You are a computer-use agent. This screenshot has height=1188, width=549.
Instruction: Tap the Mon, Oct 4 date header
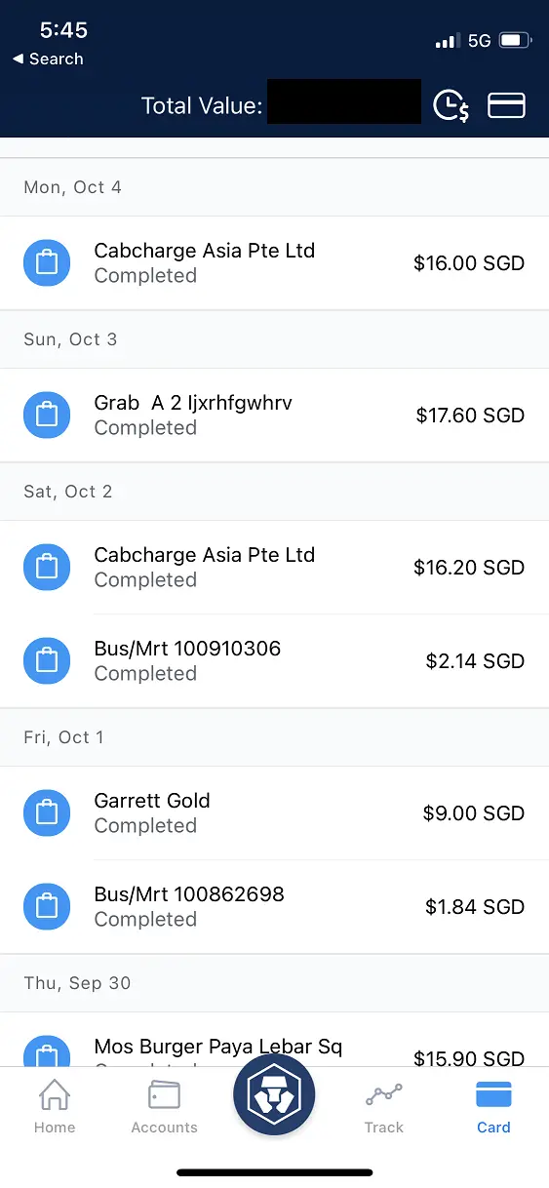tap(73, 187)
